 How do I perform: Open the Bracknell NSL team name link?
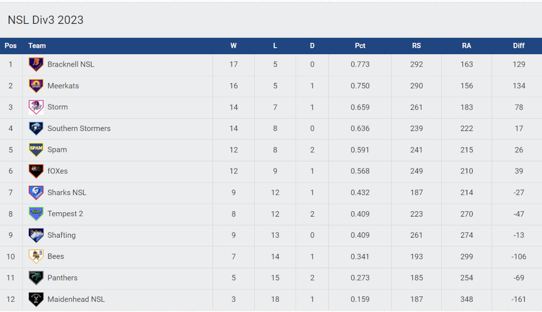tap(70, 64)
